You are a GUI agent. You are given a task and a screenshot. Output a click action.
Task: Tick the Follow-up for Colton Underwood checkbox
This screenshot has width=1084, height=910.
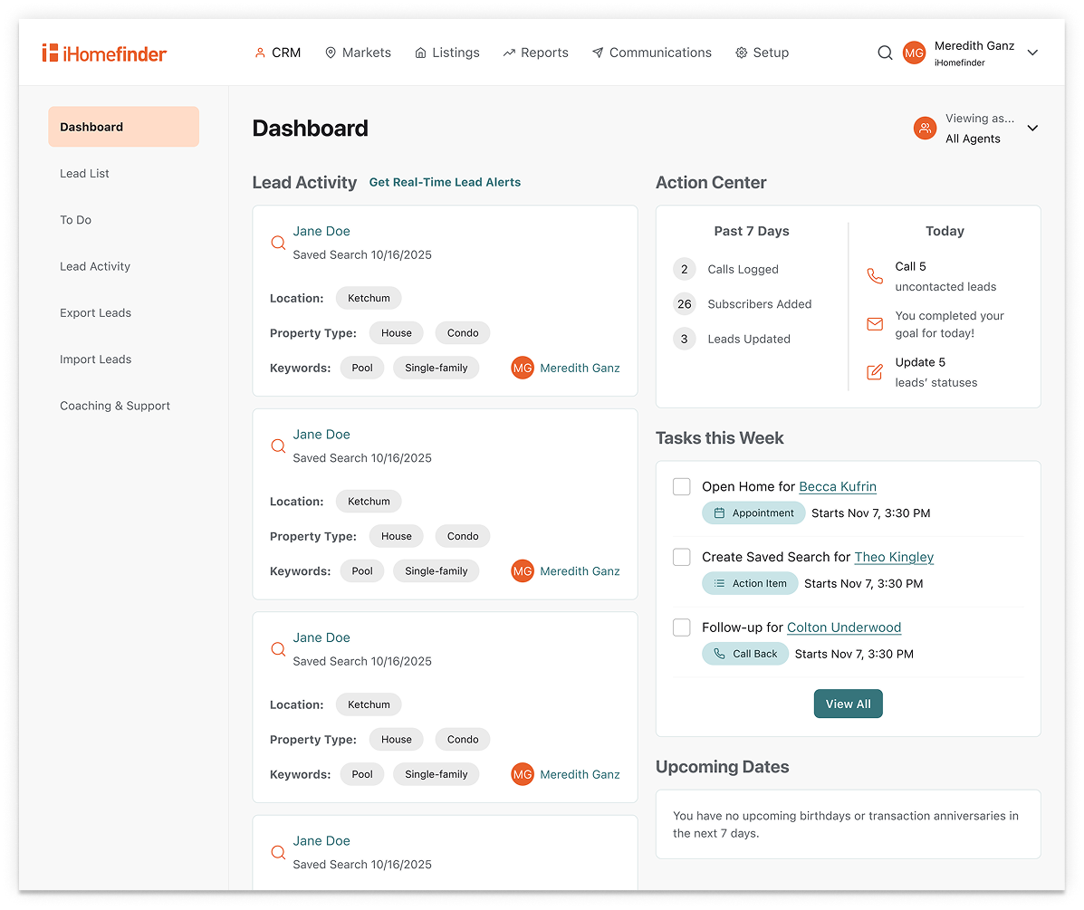681,627
